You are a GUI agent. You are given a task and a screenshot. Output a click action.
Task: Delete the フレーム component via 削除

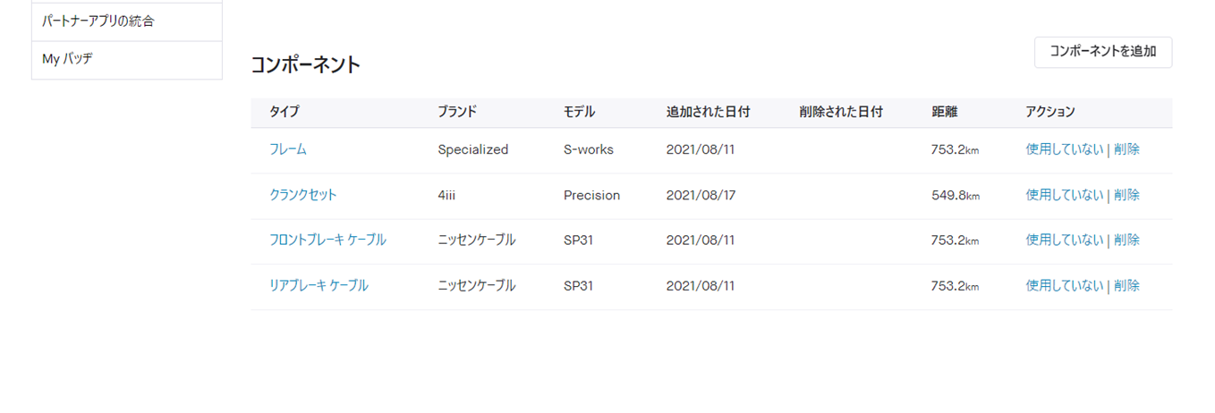click(1127, 150)
